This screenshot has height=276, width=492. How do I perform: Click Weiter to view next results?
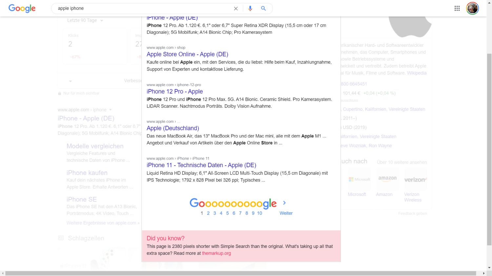point(286,213)
